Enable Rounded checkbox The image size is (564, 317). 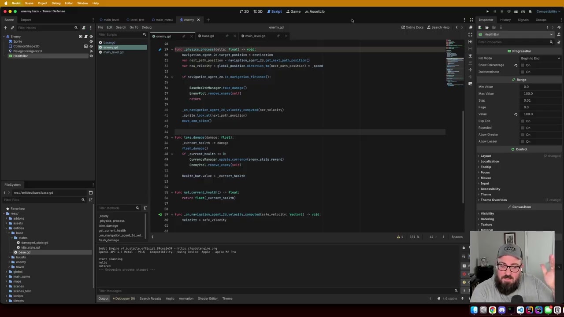point(523,128)
